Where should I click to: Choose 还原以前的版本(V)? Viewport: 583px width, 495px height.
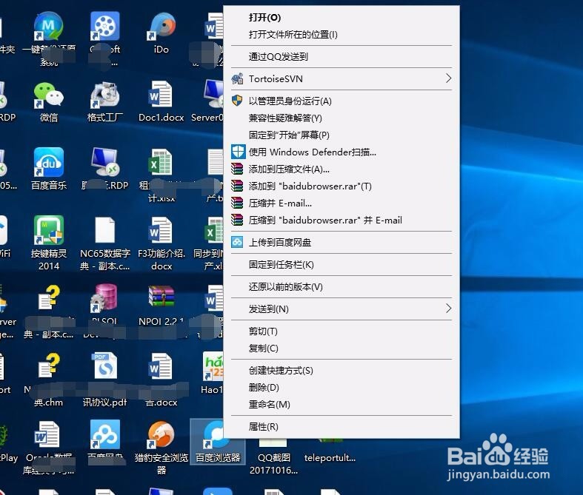click(x=342, y=286)
